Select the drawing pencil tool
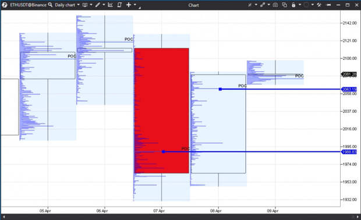This screenshot has height=220, width=361. click(98, 5)
